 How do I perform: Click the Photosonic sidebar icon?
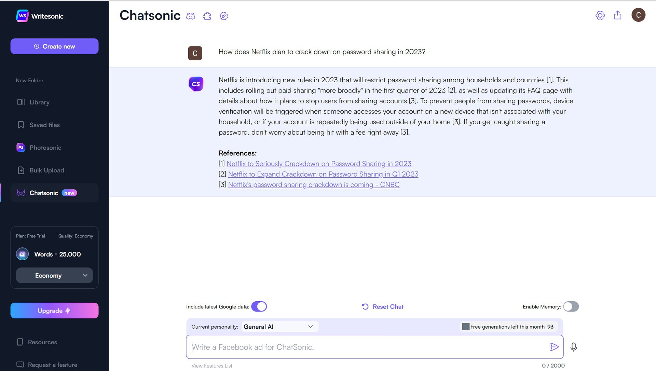(21, 147)
